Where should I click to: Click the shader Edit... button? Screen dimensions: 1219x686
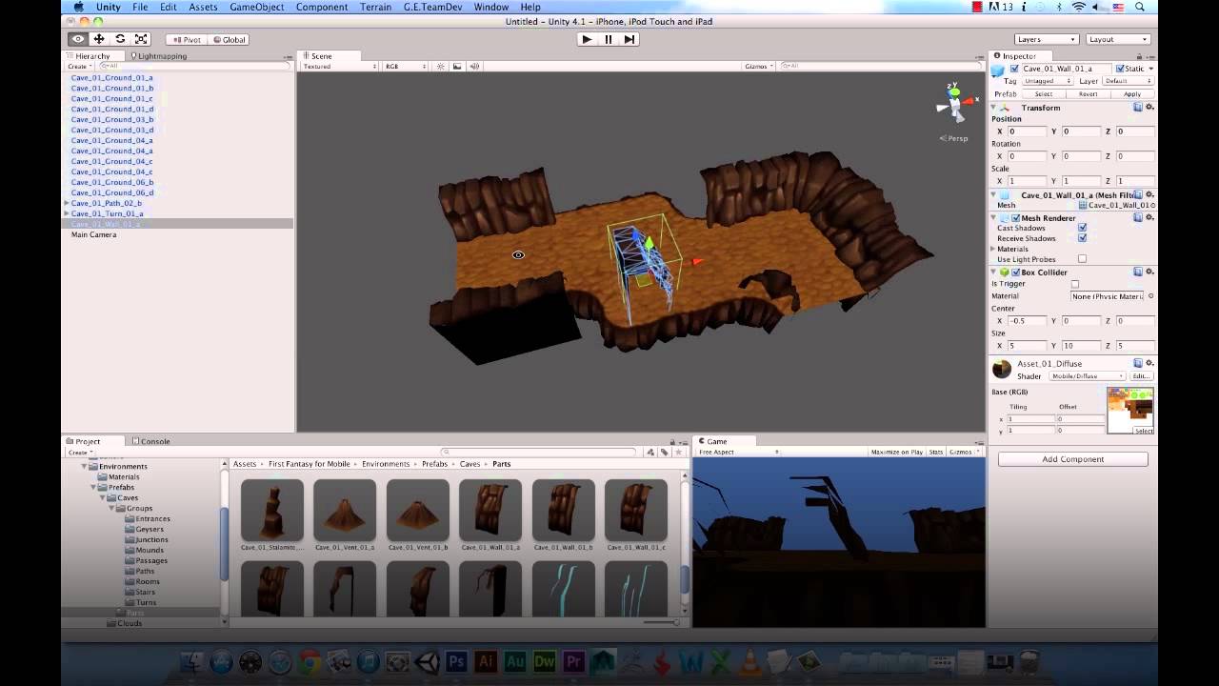(x=1142, y=376)
